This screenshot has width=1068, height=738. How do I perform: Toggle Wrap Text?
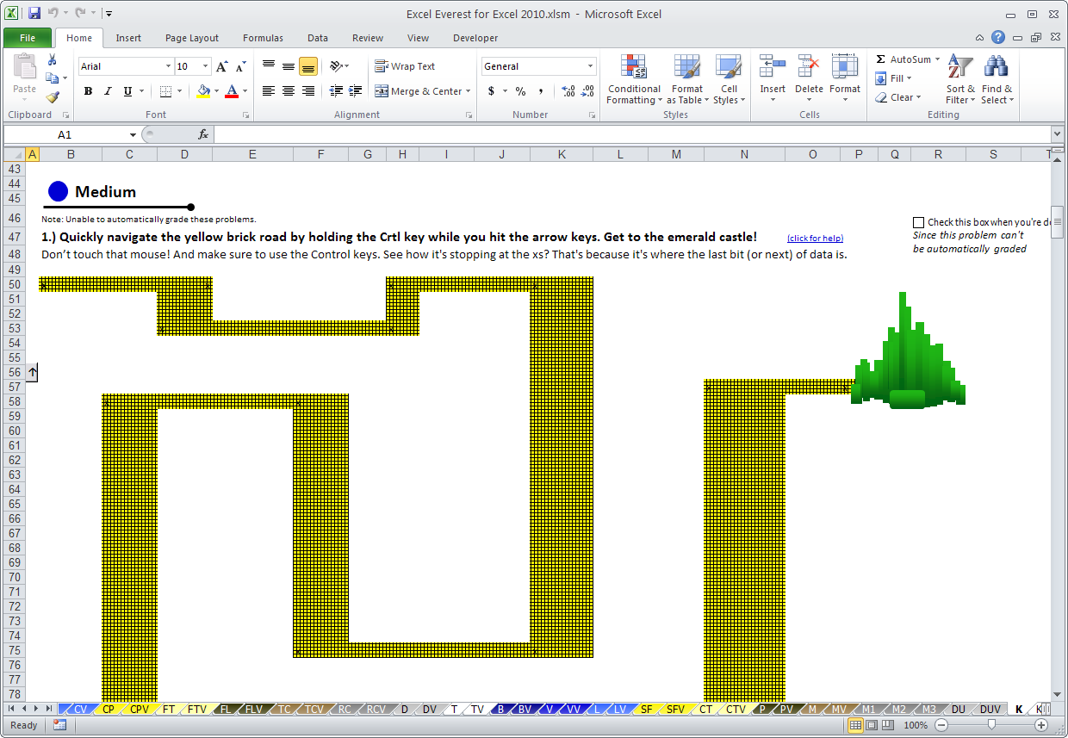(x=405, y=66)
